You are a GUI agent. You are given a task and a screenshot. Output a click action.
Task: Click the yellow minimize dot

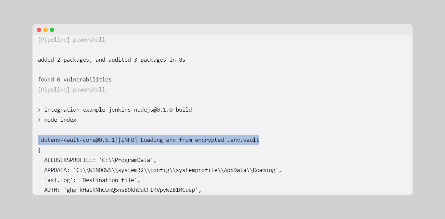point(45,30)
